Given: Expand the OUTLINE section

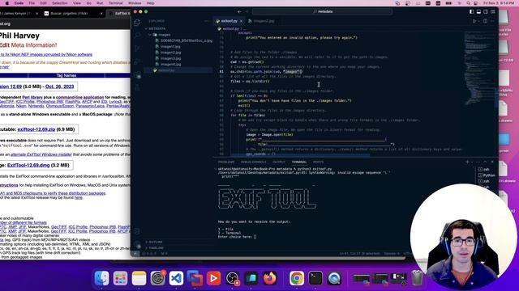Looking at the screenshot, I should click(178, 242).
